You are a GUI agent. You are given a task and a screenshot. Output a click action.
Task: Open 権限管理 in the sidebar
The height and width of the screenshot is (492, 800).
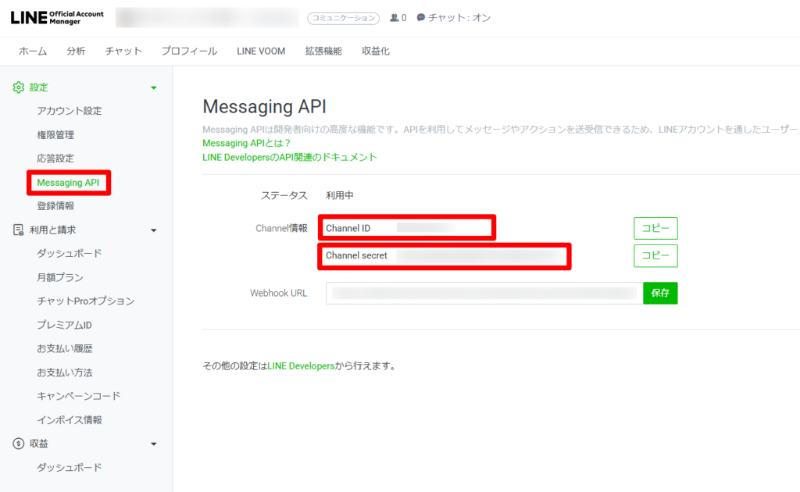click(55, 134)
